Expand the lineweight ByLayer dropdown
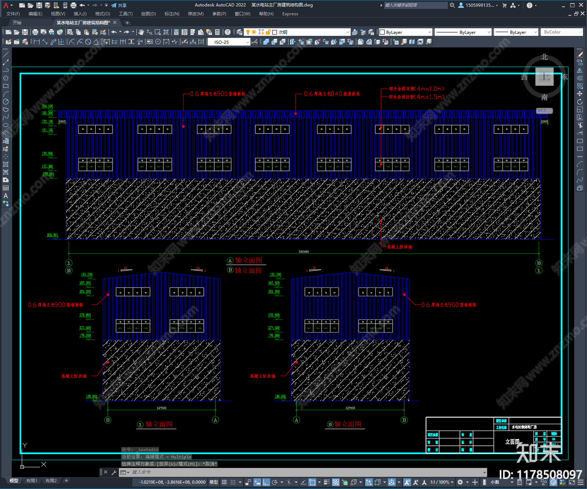 (x=516, y=32)
